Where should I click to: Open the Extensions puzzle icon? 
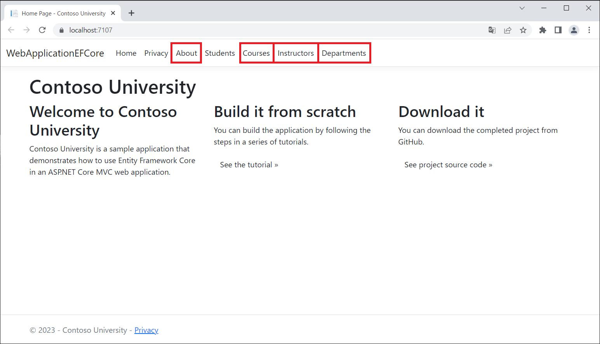pyautogui.click(x=543, y=30)
